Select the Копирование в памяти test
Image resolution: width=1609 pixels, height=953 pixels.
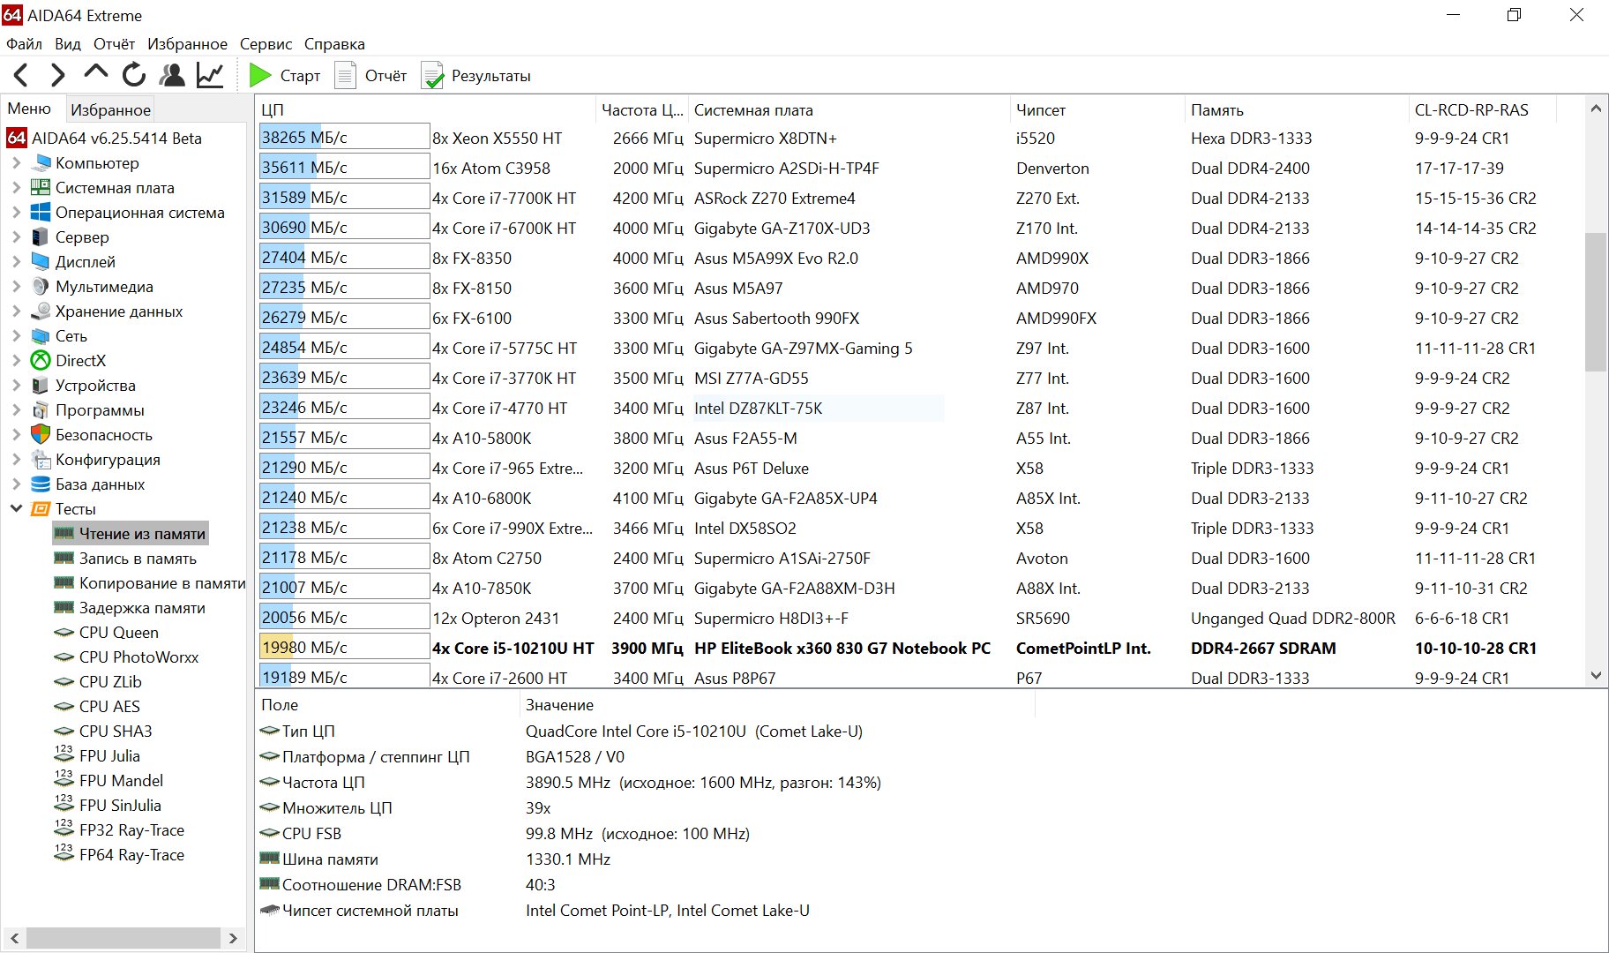coord(150,583)
